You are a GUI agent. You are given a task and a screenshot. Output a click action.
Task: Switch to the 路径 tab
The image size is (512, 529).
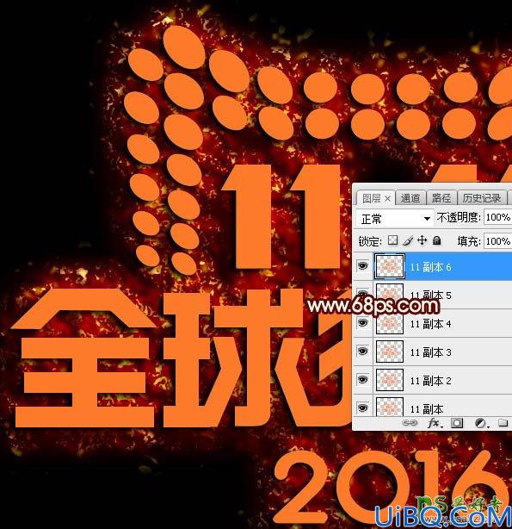point(441,198)
